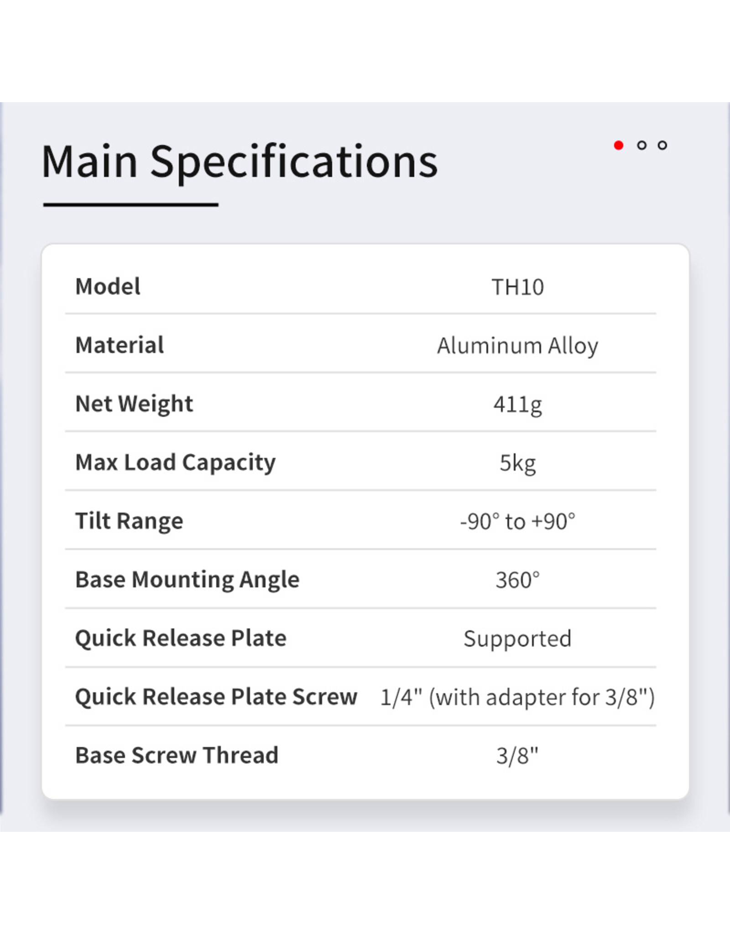Select the 1/4" with adapter value
Screen dimensions: 730x934
(x=517, y=698)
